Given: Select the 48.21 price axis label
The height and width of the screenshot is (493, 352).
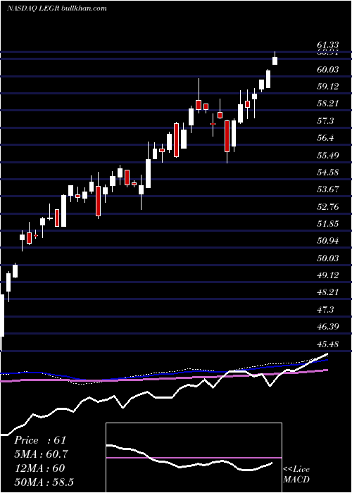Looking at the screenshot, I should [x=328, y=292].
